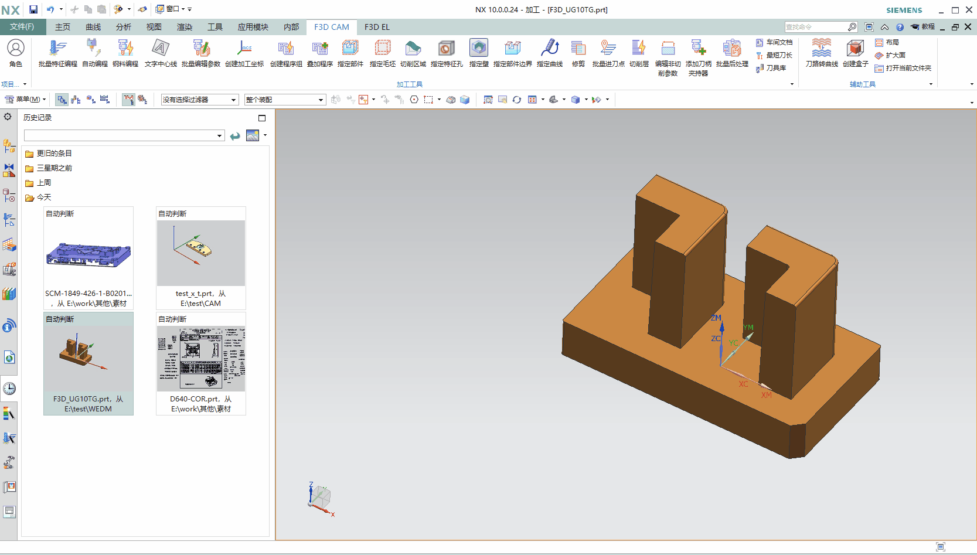Select 指定部件边界 tool

[513, 53]
